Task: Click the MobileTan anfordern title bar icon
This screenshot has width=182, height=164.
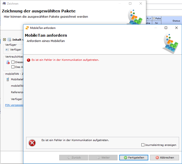Action: click(27, 28)
